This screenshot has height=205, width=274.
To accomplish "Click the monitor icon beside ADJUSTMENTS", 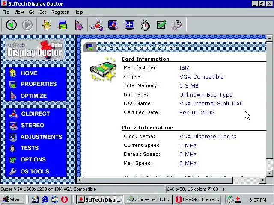I will [13, 137].
